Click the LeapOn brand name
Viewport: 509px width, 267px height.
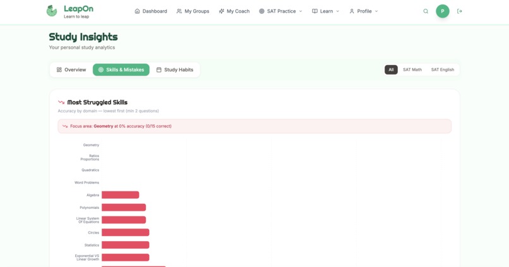click(x=78, y=9)
